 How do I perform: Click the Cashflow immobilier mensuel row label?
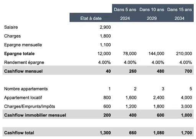click(35, 115)
